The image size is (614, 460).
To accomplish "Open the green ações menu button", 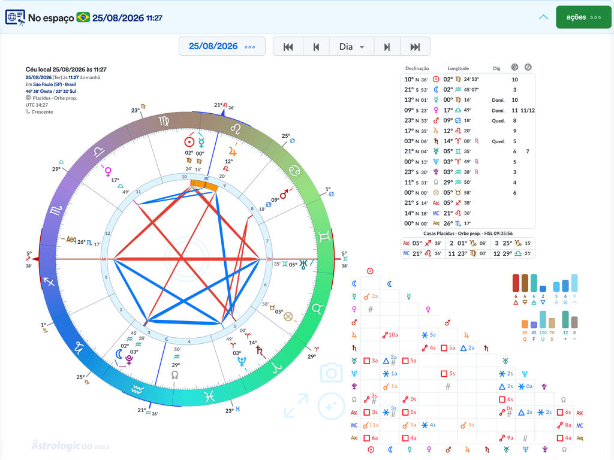I will click(583, 17).
